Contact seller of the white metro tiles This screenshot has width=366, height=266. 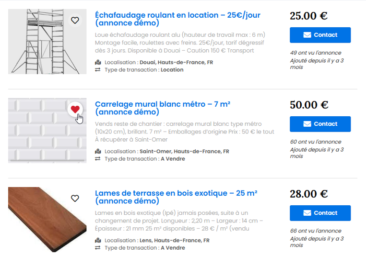(x=320, y=124)
